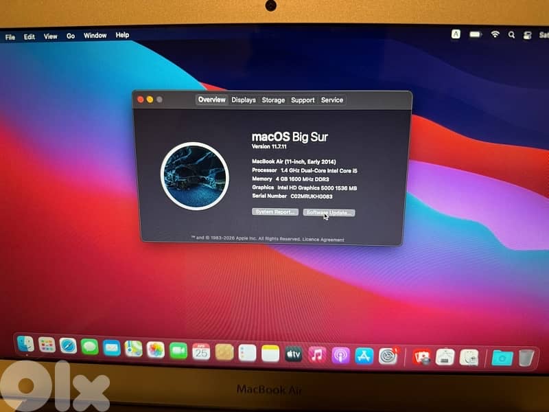Click serial number C02MRUKHG083
Screen dimensions: 549x412
[x=312, y=196]
